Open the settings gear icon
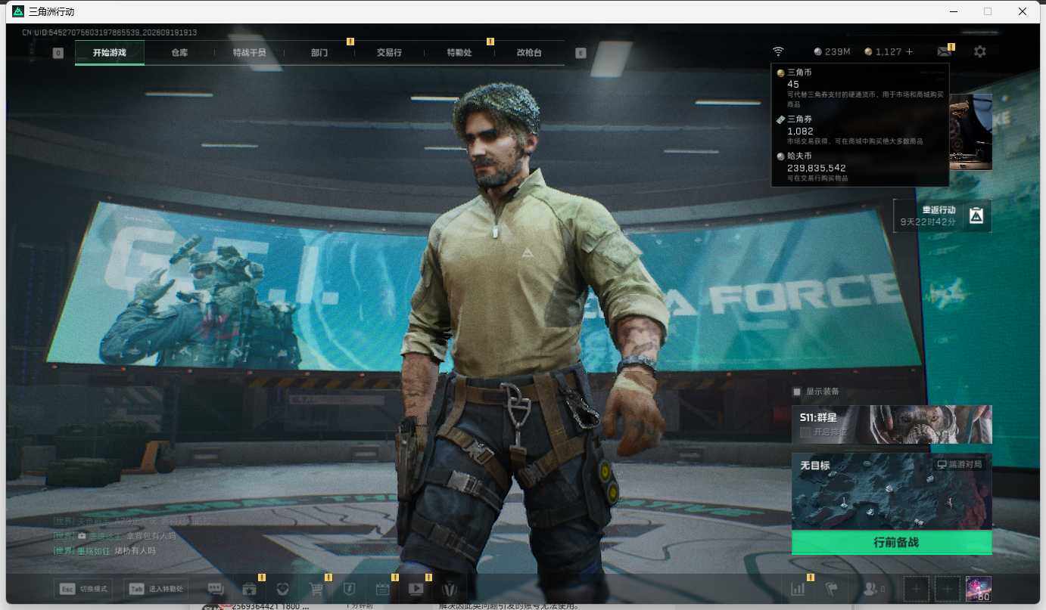 point(980,51)
